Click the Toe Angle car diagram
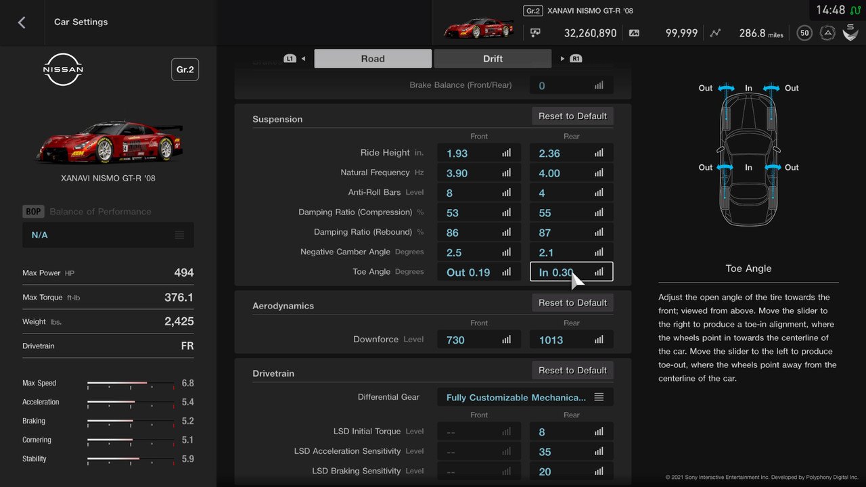 [748, 154]
